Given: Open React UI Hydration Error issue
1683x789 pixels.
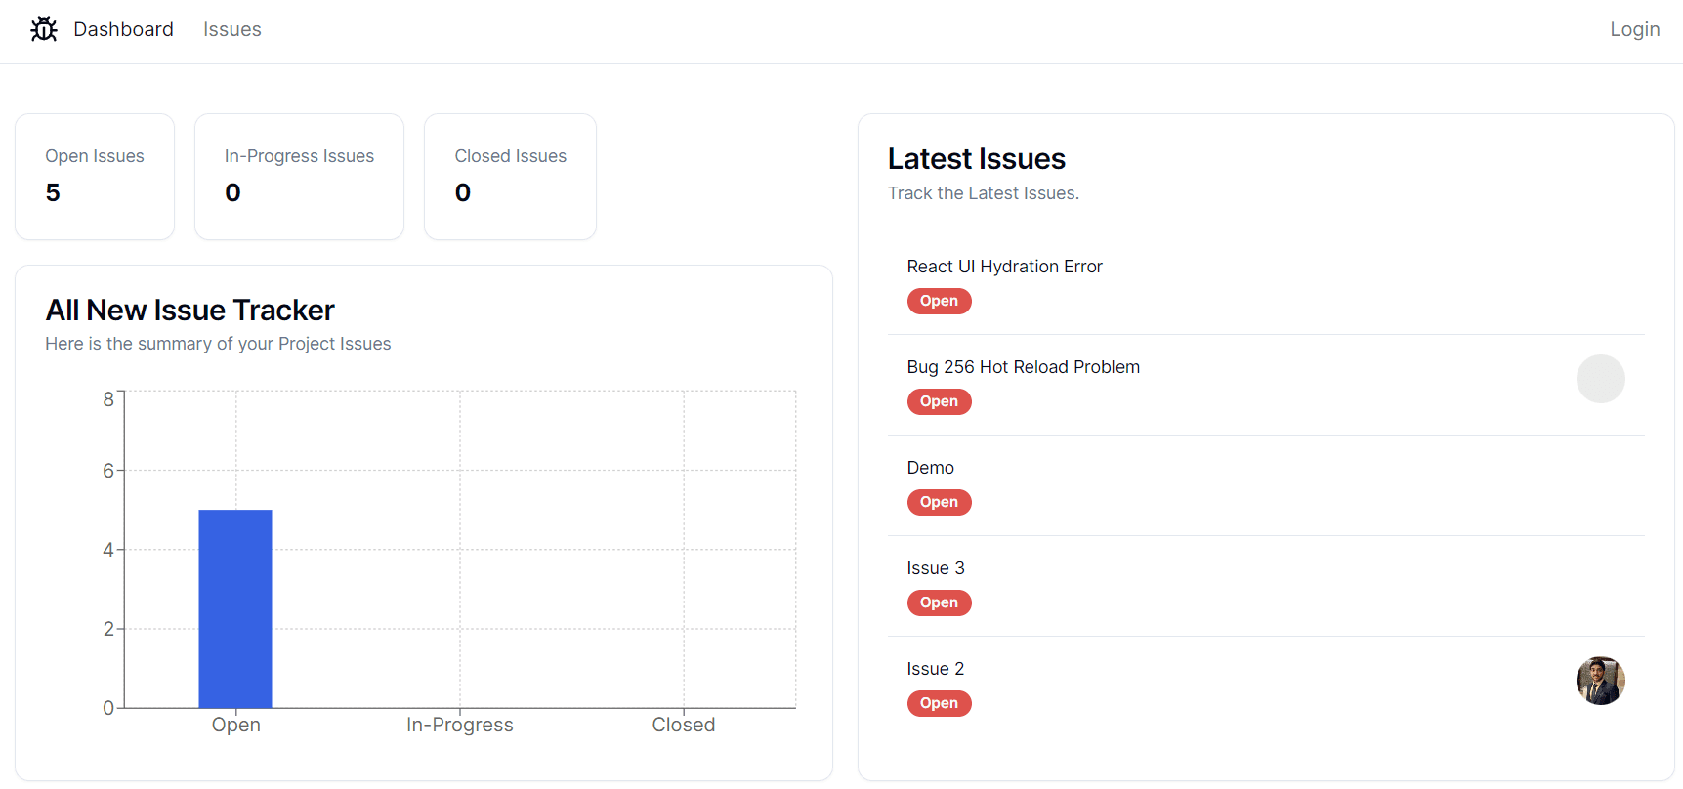Looking at the screenshot, I should pos(1004,267).
